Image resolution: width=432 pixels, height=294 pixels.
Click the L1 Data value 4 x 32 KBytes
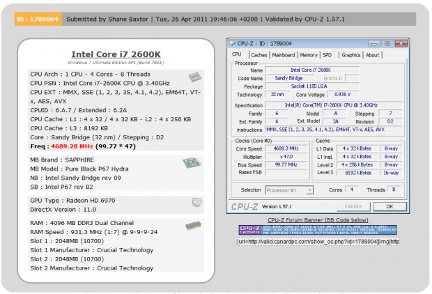point(357,148)
